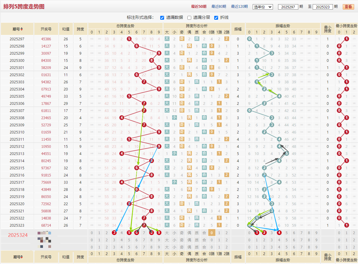Open draw number 61811
Viewport: 358px width, 264px height.
tap(46, 110)
